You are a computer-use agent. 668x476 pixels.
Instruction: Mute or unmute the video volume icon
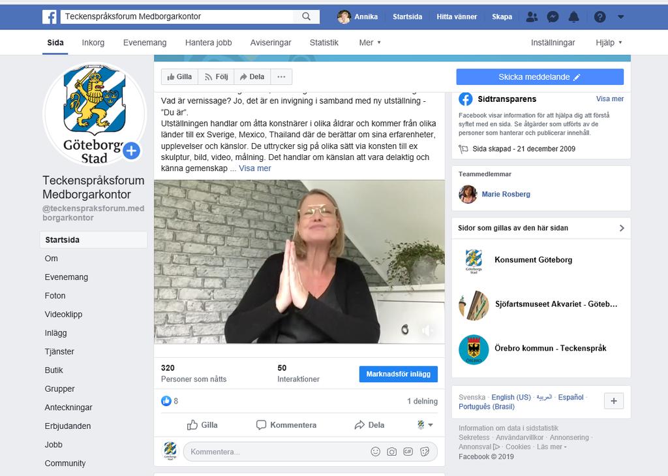(x=427, y=330)
